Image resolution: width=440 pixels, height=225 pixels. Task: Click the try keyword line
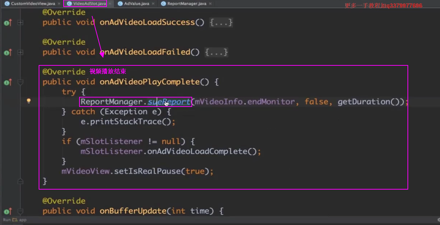coord(73,92)
